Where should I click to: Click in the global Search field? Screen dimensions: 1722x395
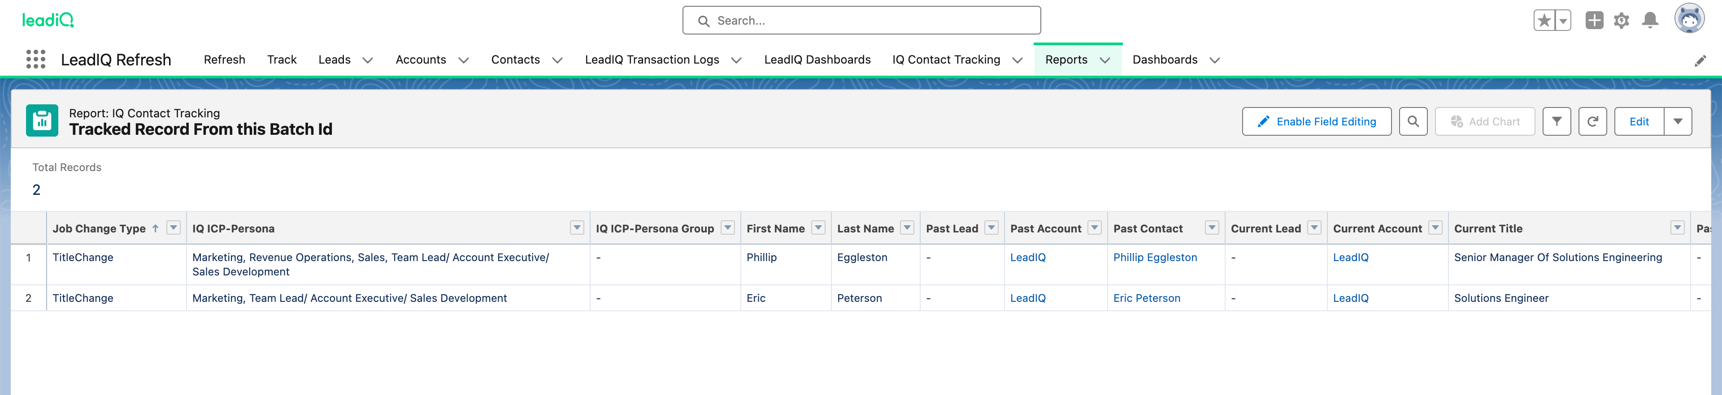pyautogui.click(x=861, y=21)
